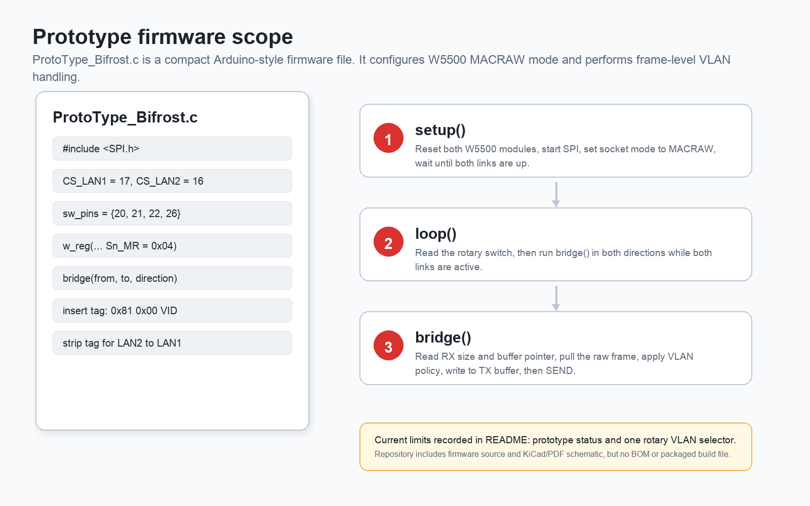Click the "Current limits recorded in README" note
810x506 pixels.
555,440
